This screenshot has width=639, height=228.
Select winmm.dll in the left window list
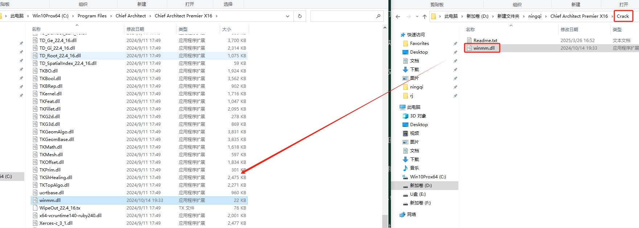click(50, 200)
